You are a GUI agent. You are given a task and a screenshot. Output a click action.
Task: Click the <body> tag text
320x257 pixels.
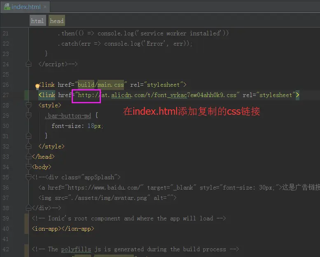(42, 167)
